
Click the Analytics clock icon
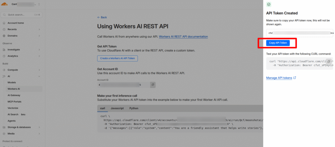(4, 56)
